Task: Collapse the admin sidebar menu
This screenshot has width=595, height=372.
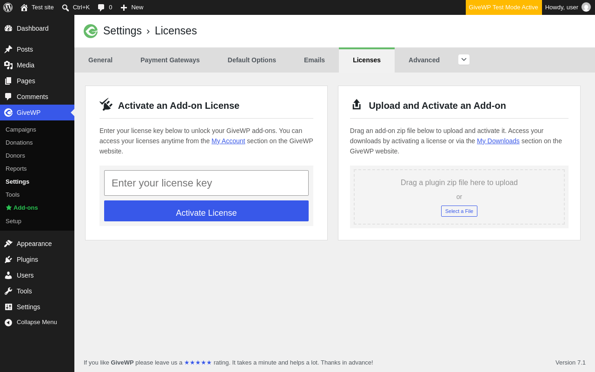Action: [x=31, y=322]
